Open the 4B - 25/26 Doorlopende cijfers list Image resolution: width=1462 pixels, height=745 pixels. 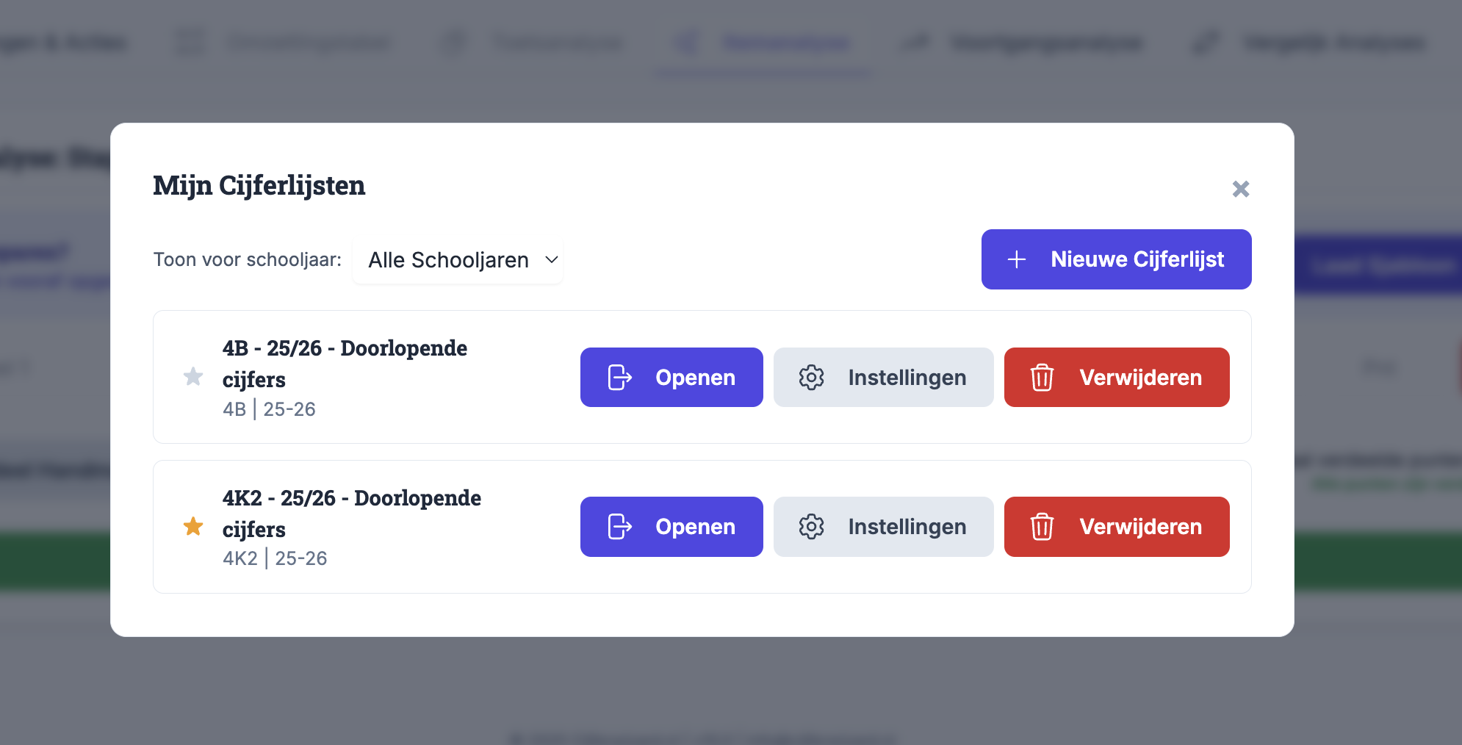[x=671, y=377]
